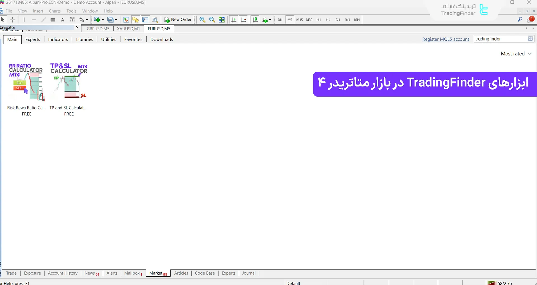537x285 pixels.
Task: Toggle chart shift from right edge
Action: tap(244, 20)
